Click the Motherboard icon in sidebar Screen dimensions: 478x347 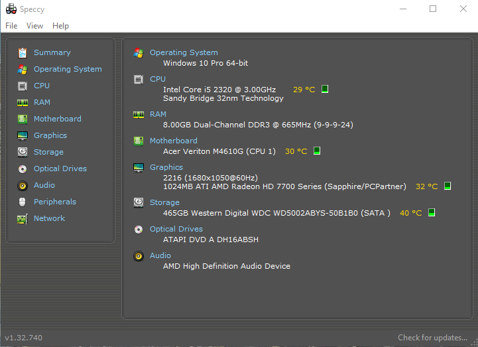(x=23, y=119)
